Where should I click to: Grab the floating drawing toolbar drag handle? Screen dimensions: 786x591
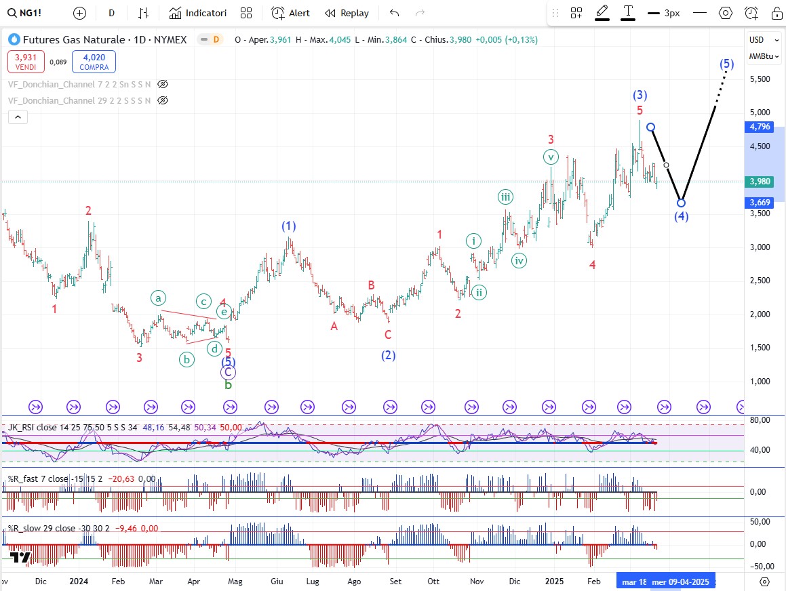(x=555, y=13)
